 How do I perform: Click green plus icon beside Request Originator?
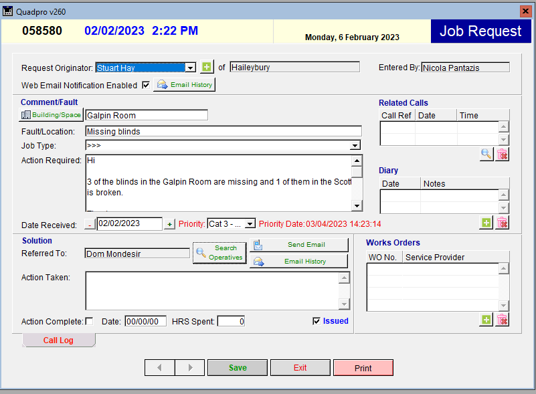click(x=207, y=67)
